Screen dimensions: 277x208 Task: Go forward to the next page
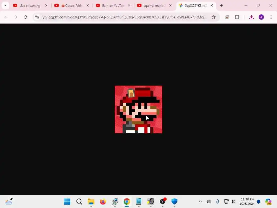[16, 17]
